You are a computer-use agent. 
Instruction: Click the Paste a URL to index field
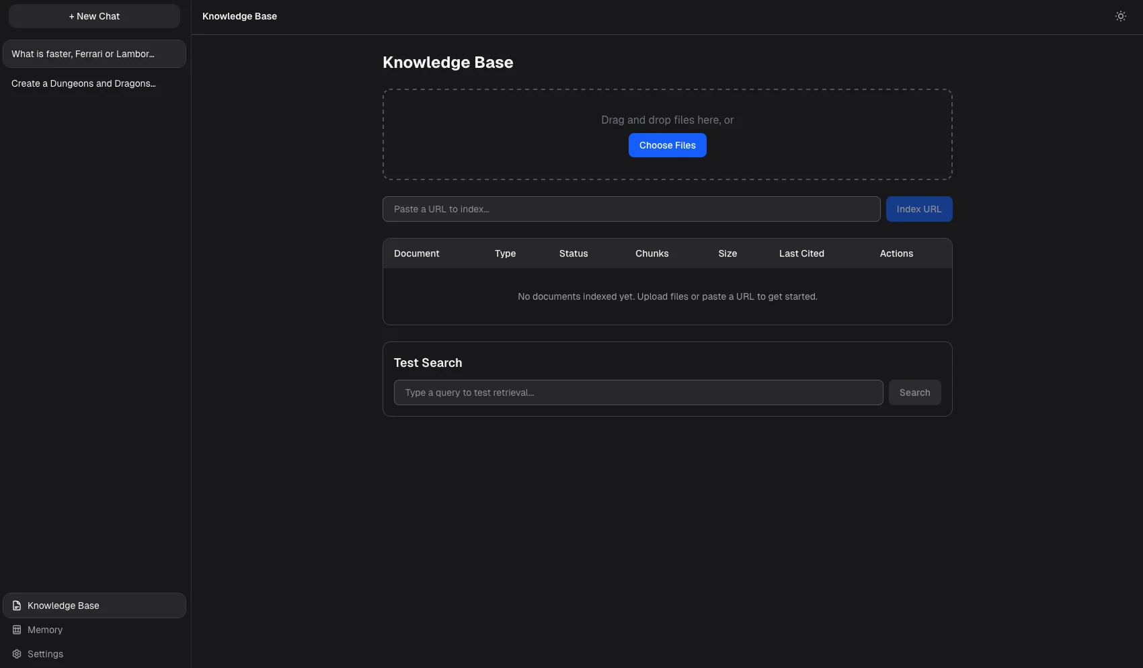631,209
